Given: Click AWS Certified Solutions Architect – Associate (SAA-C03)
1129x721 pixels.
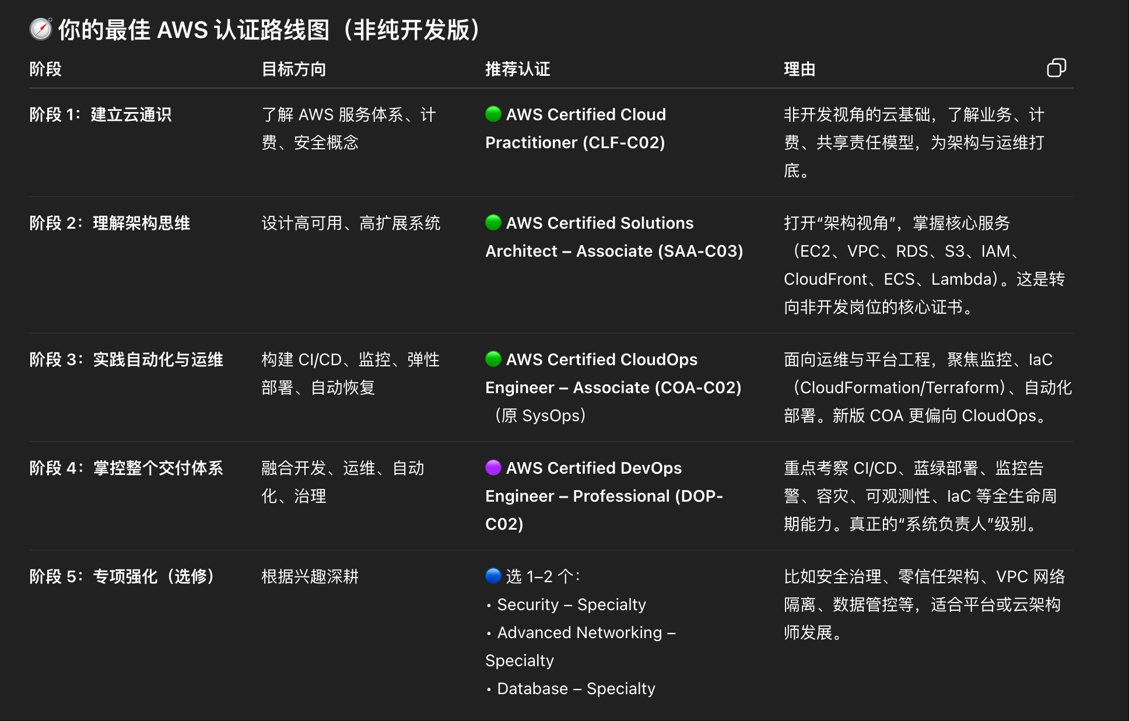Looking at the screenshot, I should (615, 237).
